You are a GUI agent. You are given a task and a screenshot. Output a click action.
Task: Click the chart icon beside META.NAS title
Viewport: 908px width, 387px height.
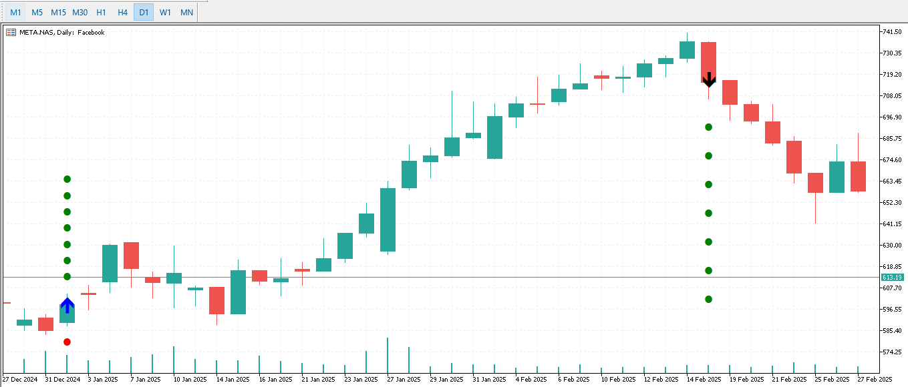(x=11, y=32)
